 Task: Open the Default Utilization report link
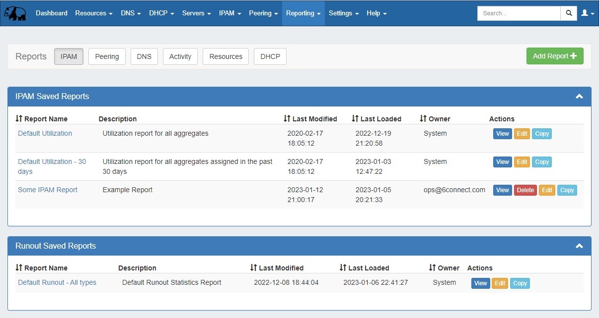click(45, 133)
